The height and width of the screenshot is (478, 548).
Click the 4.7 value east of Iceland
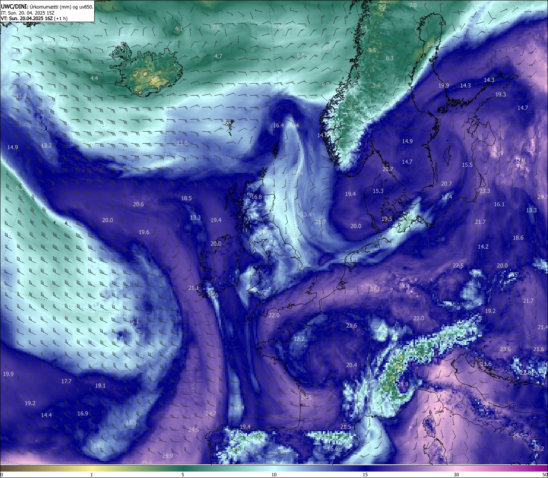point(218,57)
